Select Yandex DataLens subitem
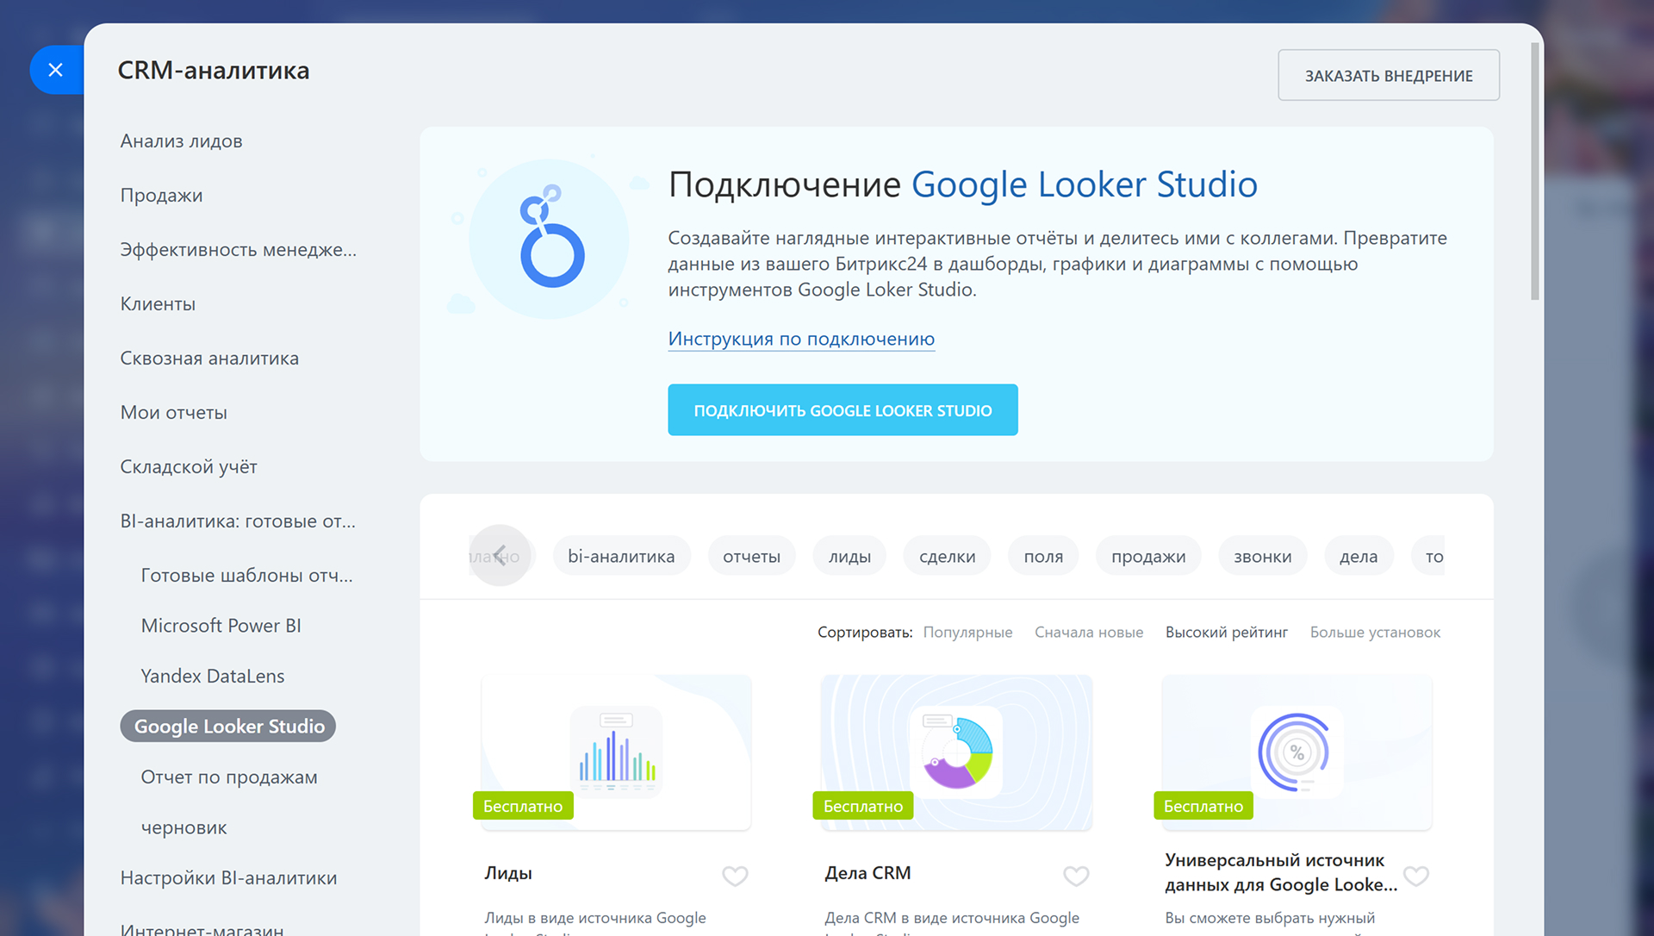Image resolution: width=1654 pixels, height=936 pixels. click(x=213, y=677)
